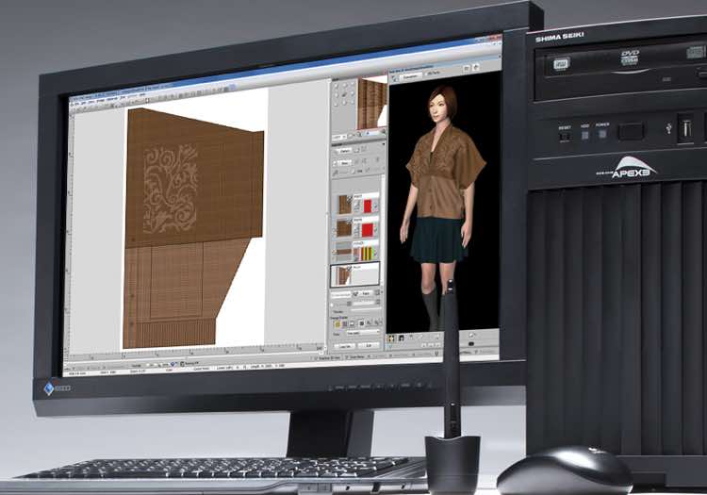Click the round icon at the bottom right of the 3D viewer
This screenshot has height=495, width=707.
click(x=471, y=335)
